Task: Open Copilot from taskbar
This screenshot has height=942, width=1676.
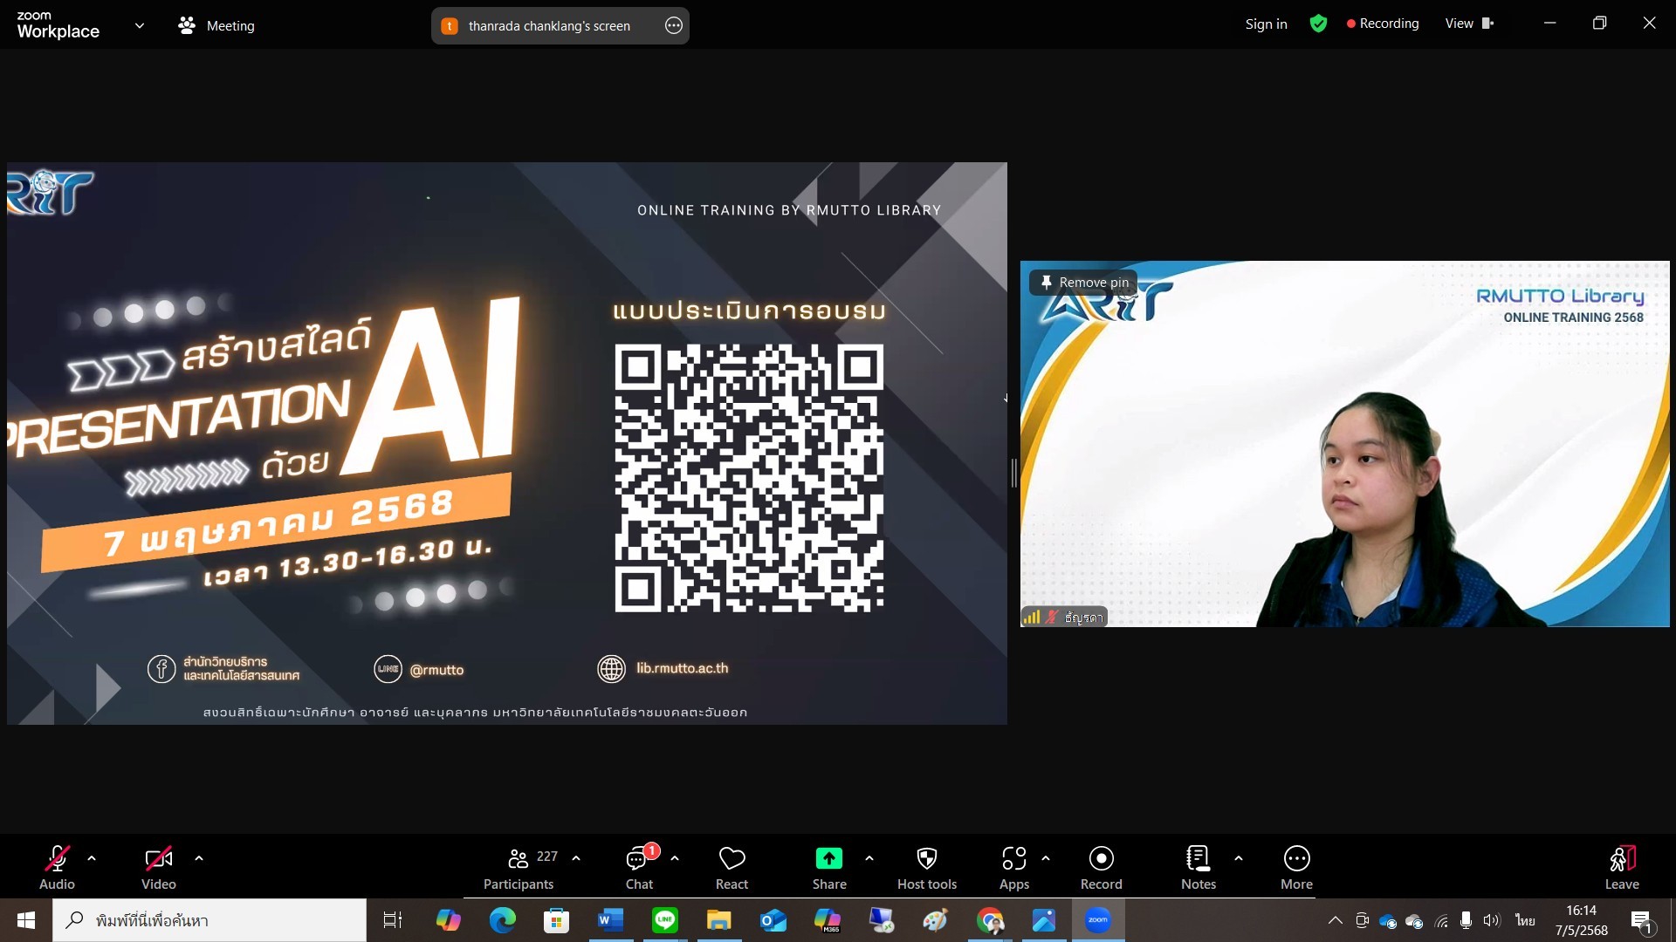Action: point(449,920)
